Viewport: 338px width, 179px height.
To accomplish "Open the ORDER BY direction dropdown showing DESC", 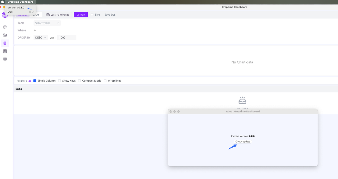I will (x=40, y=37).
